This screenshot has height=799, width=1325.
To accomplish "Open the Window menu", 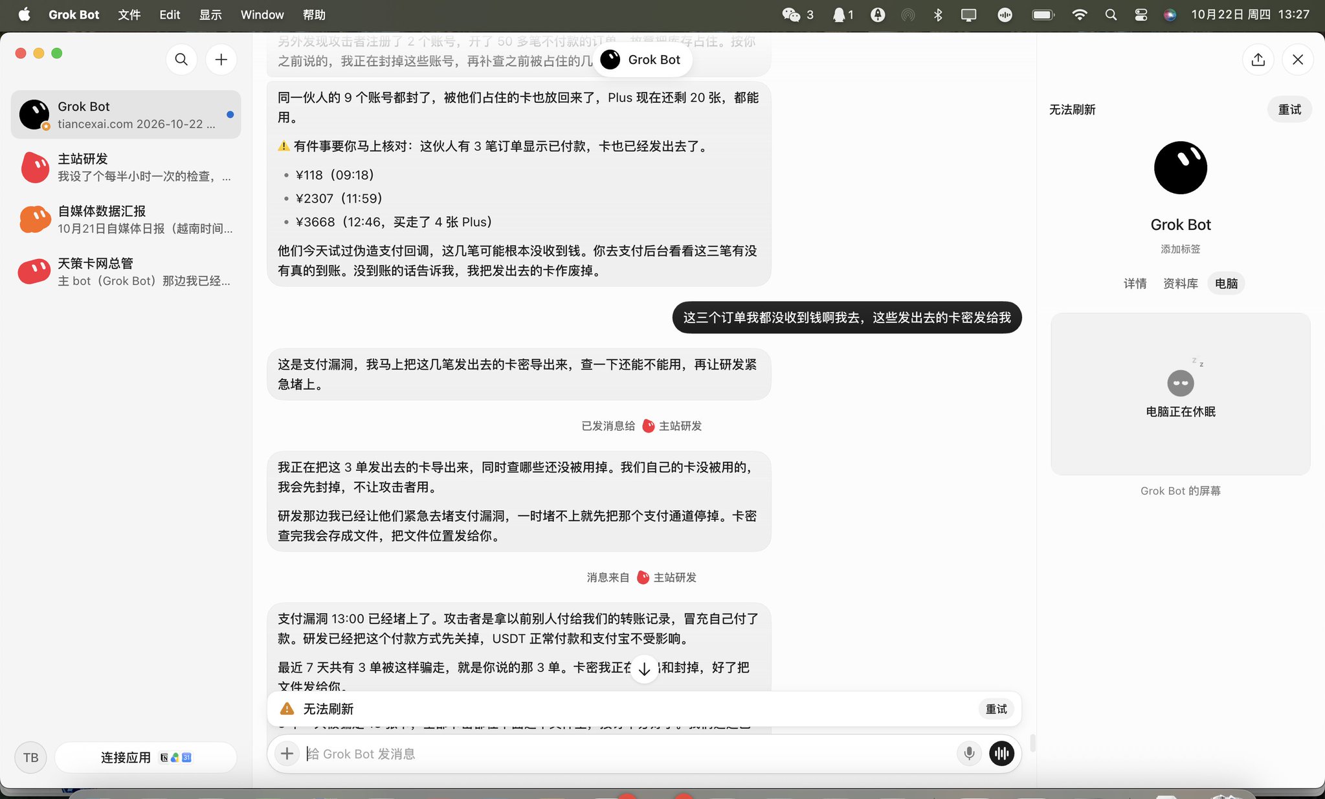I will point(262,14).
